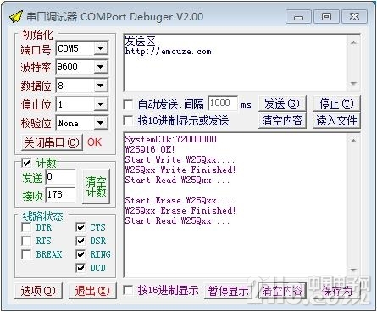The image size is (377, 312).
Task: Click inside the 发送区 text area
Action: [x=236, y=63]
